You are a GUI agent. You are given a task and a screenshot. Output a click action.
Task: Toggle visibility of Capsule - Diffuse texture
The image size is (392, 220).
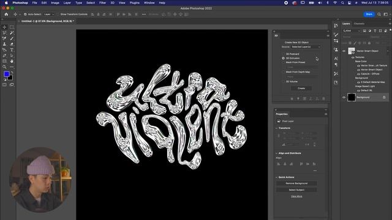(358, 74)
